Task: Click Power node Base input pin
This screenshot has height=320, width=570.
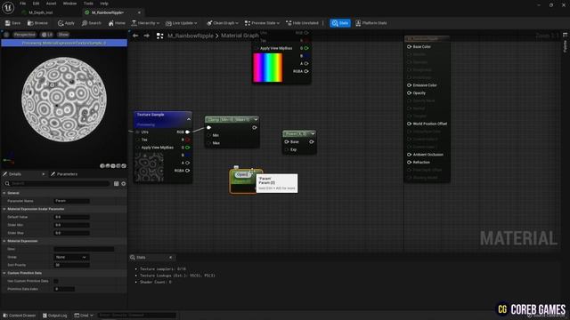Action: pos(287,142)
